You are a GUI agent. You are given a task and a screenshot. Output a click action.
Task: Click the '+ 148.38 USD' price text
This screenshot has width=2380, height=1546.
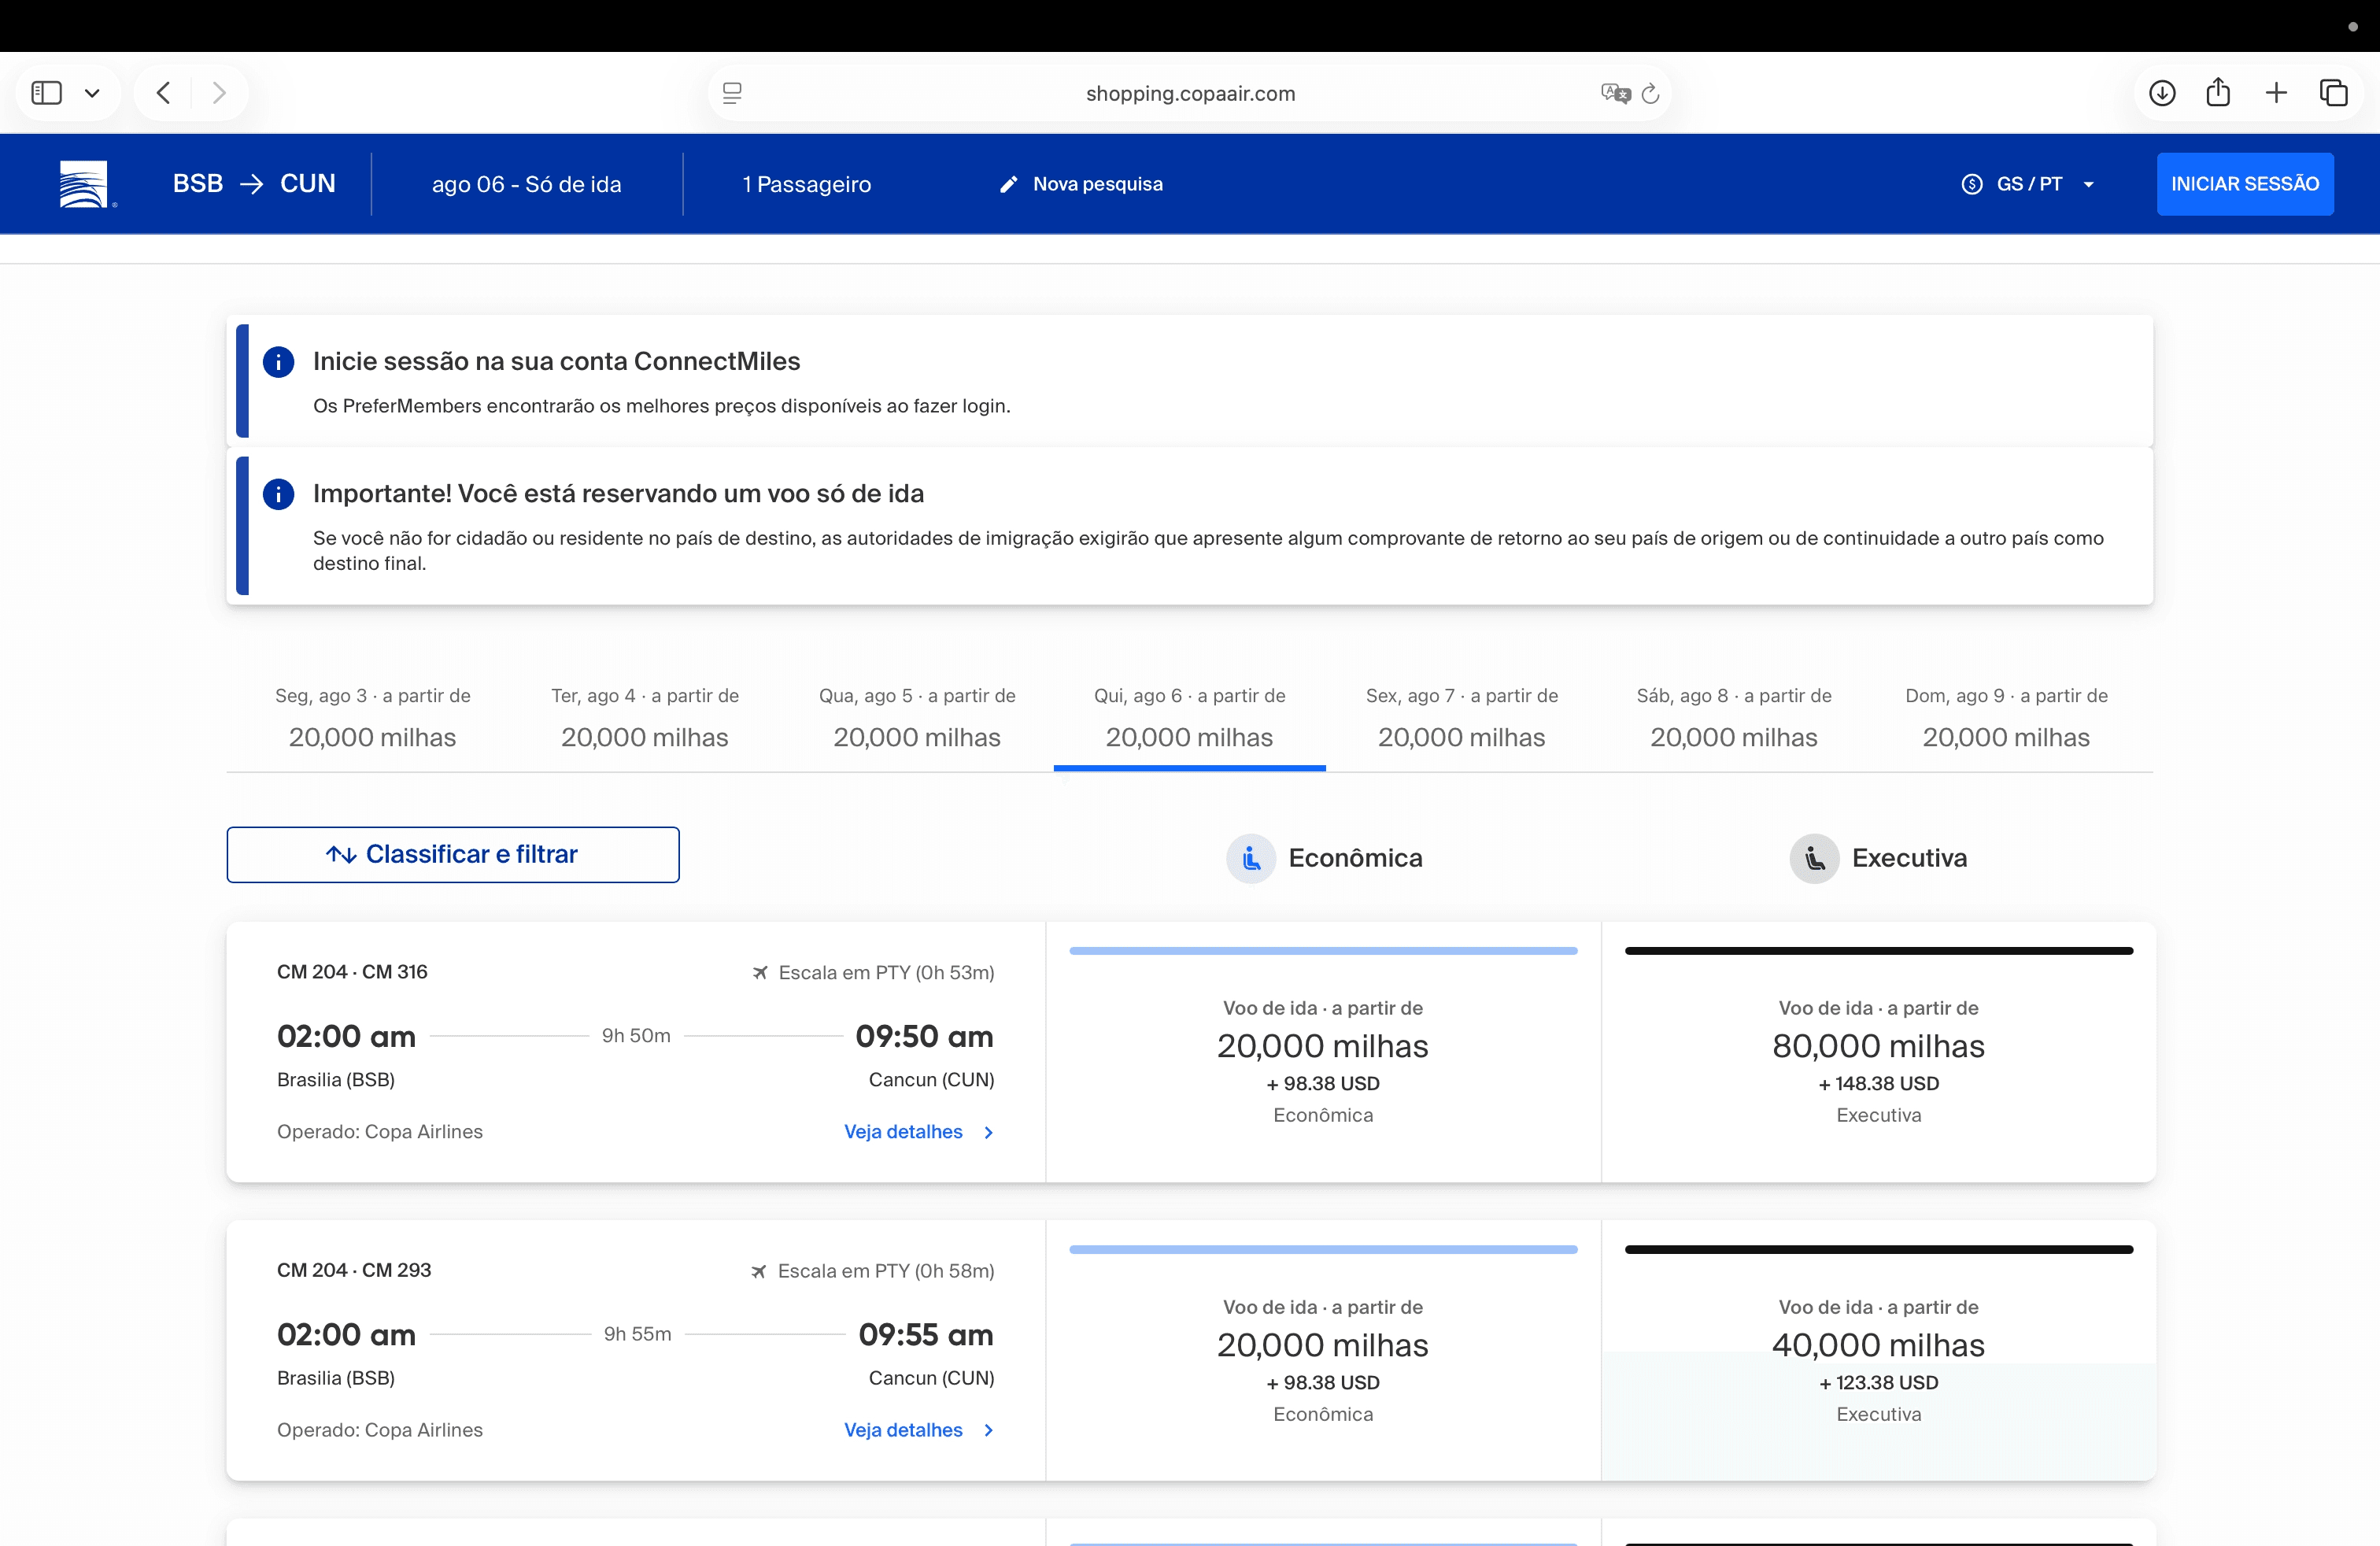pyautogui.click(x=1879, y=1084)
